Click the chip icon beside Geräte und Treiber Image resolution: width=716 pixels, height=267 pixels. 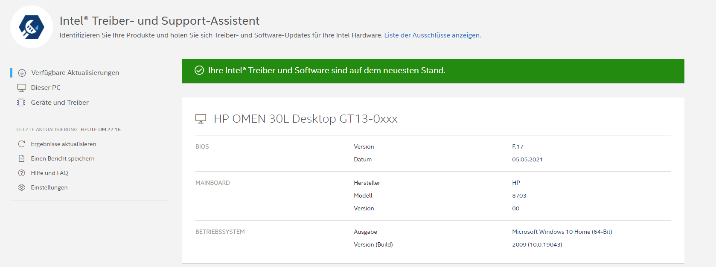point(21,102)
